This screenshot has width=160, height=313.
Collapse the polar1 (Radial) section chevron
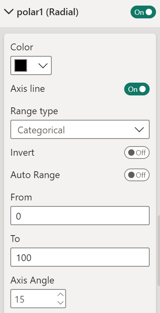pos(9,12)
